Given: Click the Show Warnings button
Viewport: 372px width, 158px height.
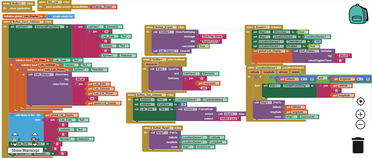Looking at the screenshot, I should click(25, 150).
